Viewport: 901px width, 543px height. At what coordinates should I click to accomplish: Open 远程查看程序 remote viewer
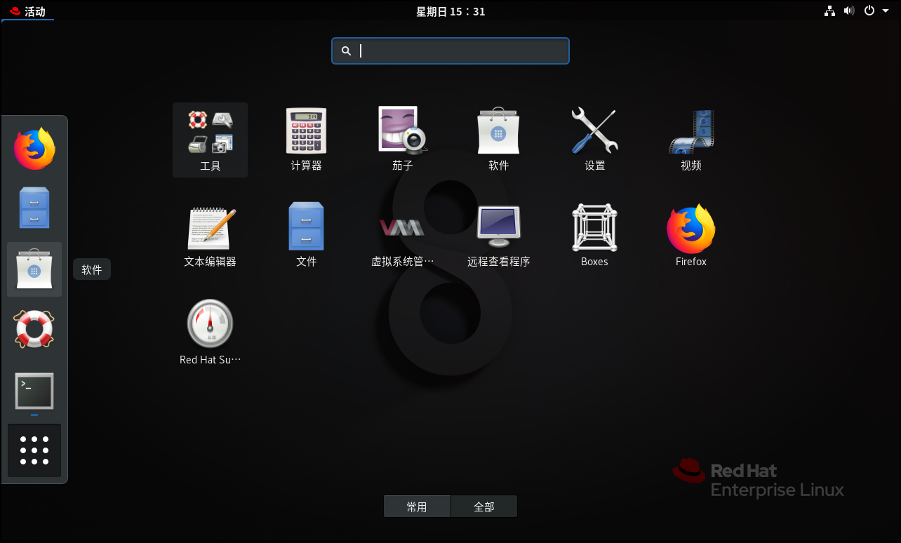pyautogui.click(x=498, y=236)
